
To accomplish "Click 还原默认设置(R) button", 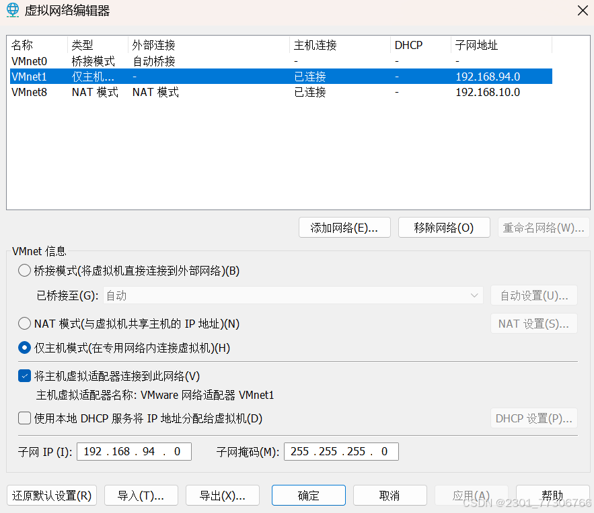I will (52, 496).
